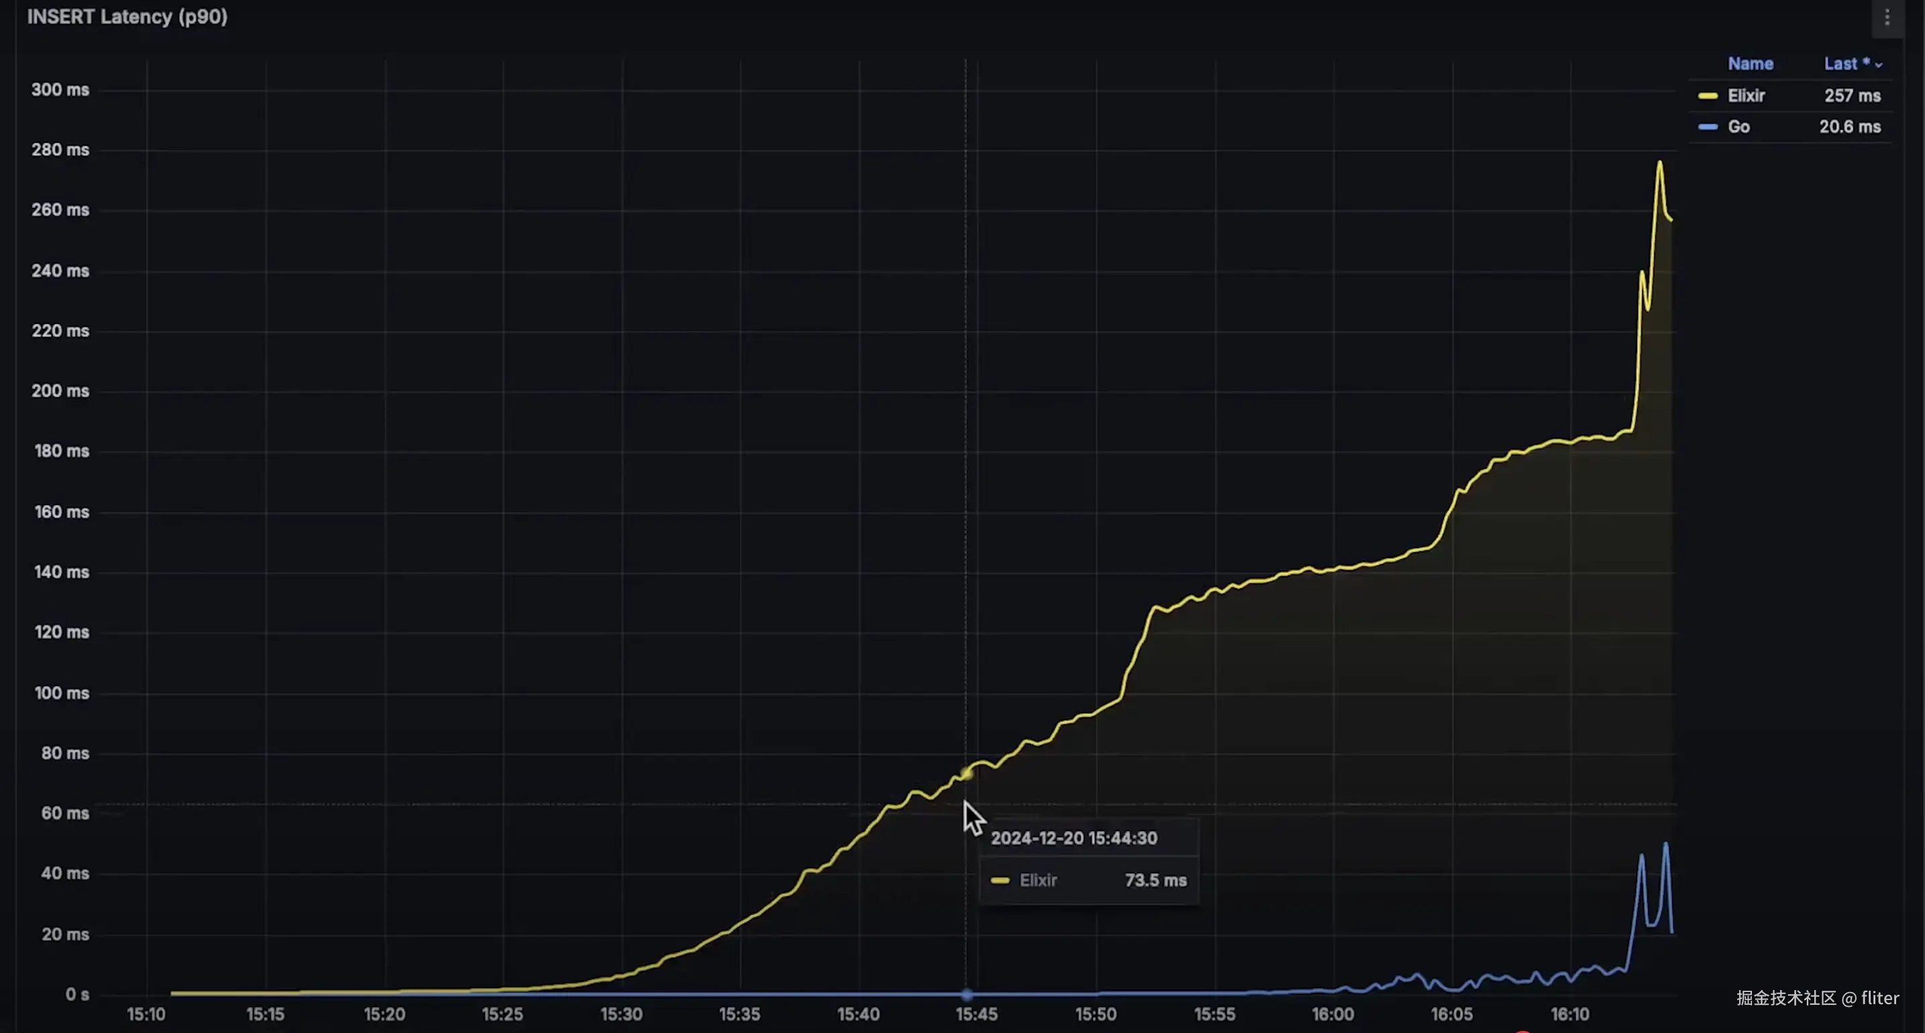
Task: Toggle Go series via its legend label
Action: click(x=1738, y=127)
